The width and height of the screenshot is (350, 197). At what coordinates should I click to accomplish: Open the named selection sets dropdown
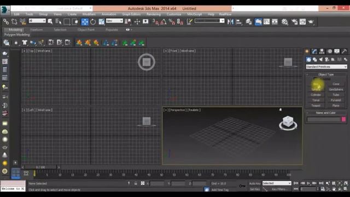click(x=209, y=21)
